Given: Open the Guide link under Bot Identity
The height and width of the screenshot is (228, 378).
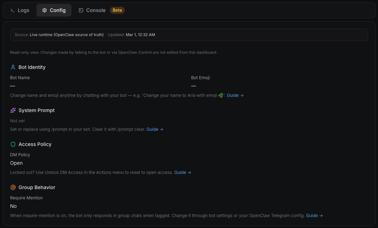Looking at the screenshot, I should [x=233, y=95].
